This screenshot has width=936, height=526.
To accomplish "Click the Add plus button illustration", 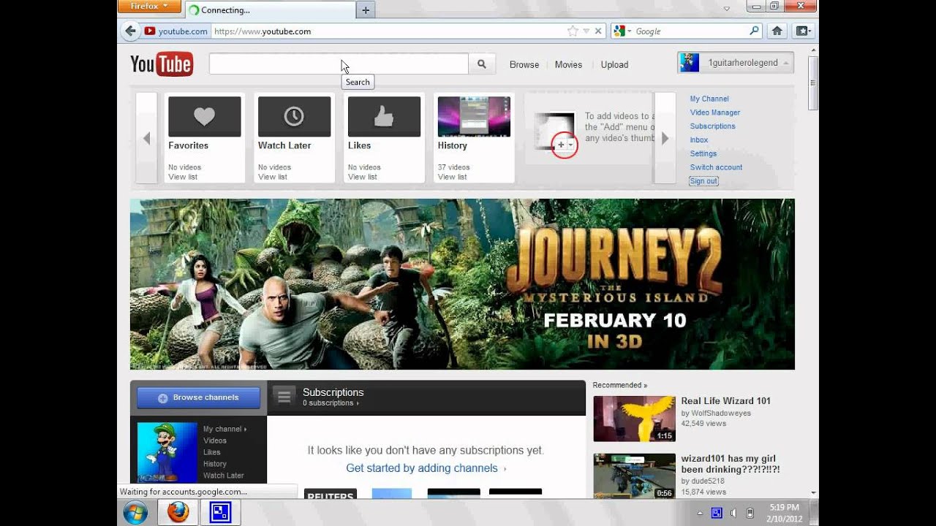I will point(565,145).
